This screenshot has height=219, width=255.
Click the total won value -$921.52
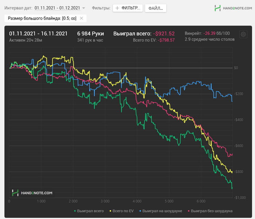pos(164,33)
